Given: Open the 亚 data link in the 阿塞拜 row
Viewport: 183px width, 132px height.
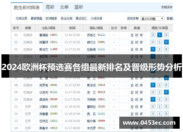Looking at the screenshot, I should (132, 42).
